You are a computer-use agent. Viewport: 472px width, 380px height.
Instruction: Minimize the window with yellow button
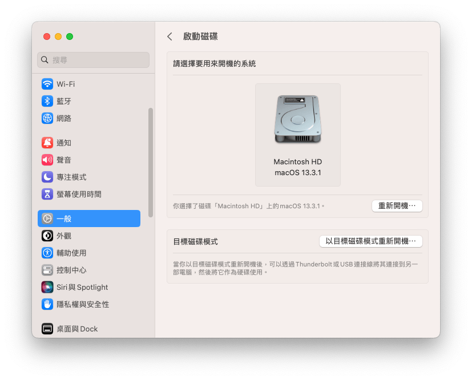(58, 37)
